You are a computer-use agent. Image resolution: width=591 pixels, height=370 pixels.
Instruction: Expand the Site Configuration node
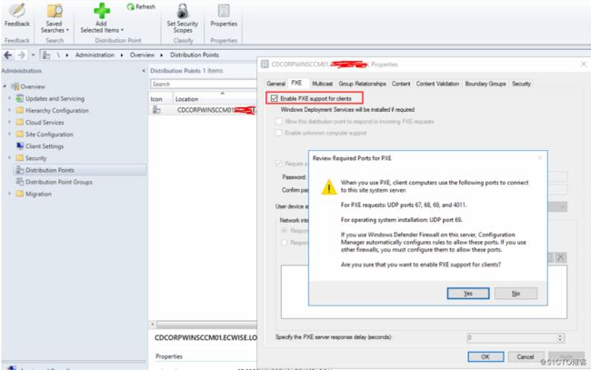tap(9, 135)
